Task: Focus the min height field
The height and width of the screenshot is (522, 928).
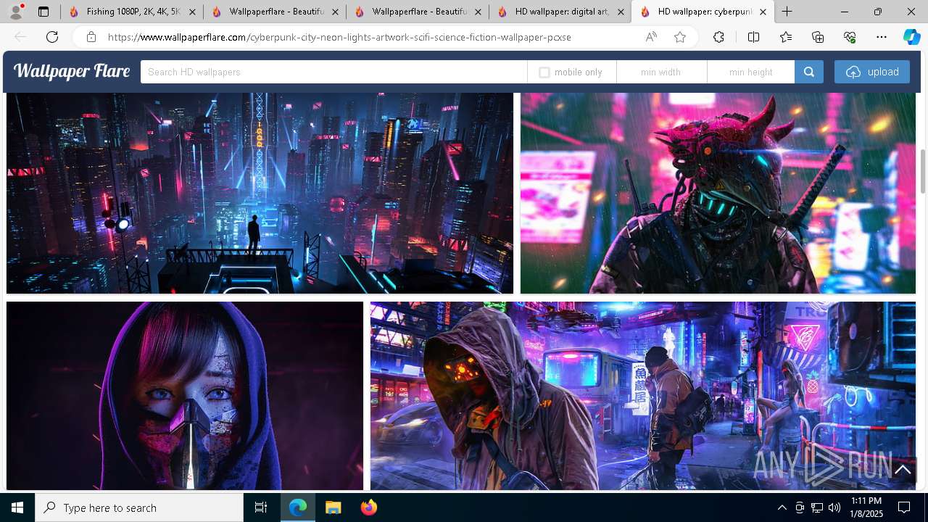Action: coord(751,72)
